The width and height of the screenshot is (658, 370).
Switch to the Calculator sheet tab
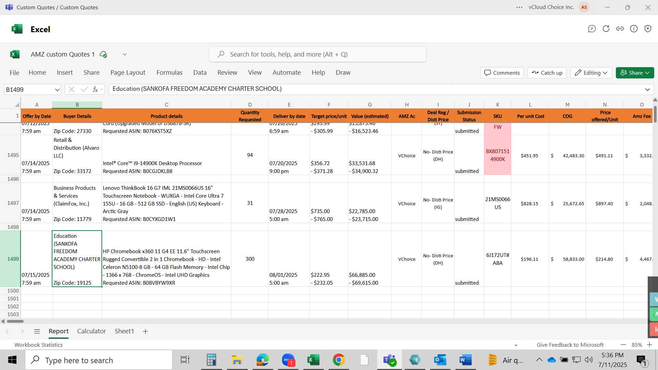tap(92, 331)
